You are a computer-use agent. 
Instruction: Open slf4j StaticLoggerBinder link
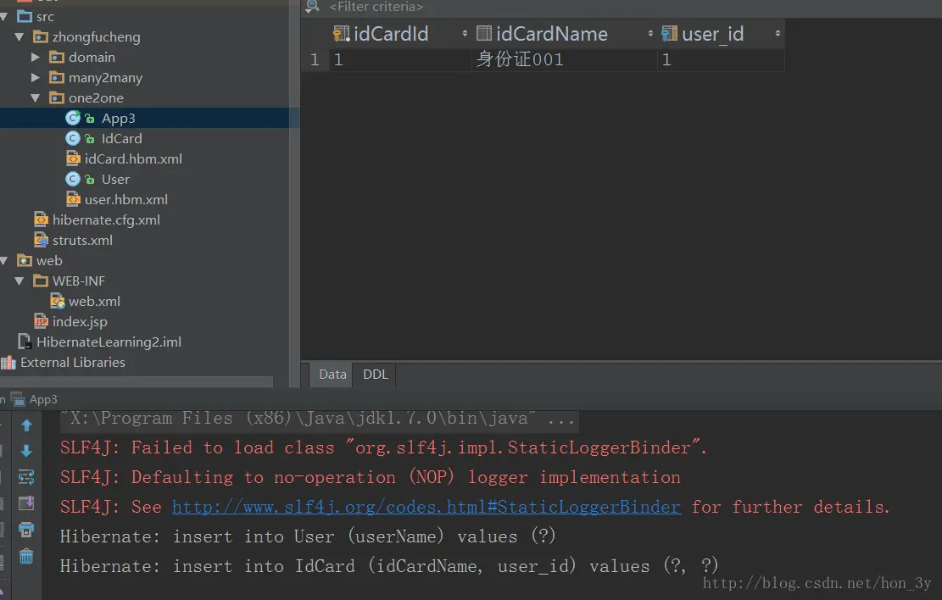[426, 507]
